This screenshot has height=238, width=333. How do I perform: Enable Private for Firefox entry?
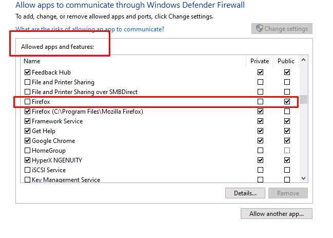coord(260,102)
